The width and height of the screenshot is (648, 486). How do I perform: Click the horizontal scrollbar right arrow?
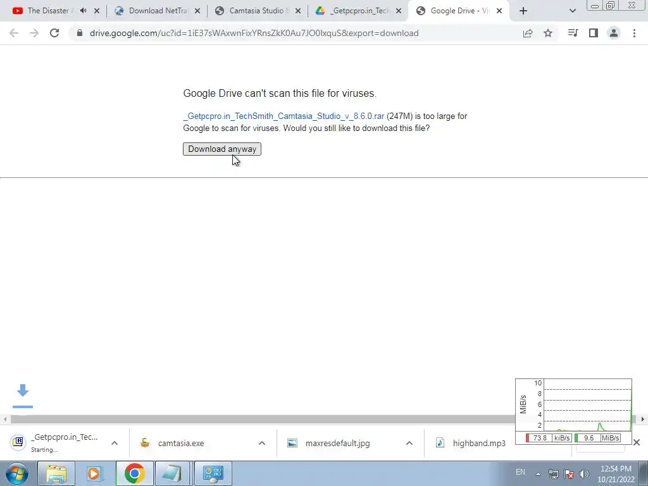coord(643,419)
